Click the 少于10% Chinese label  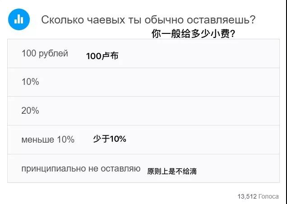tap(110, 139)
